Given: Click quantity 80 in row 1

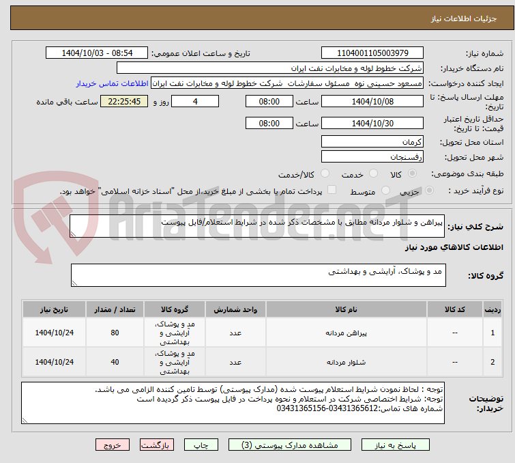Looking at the screenshot, I should (x=115, y=333).
